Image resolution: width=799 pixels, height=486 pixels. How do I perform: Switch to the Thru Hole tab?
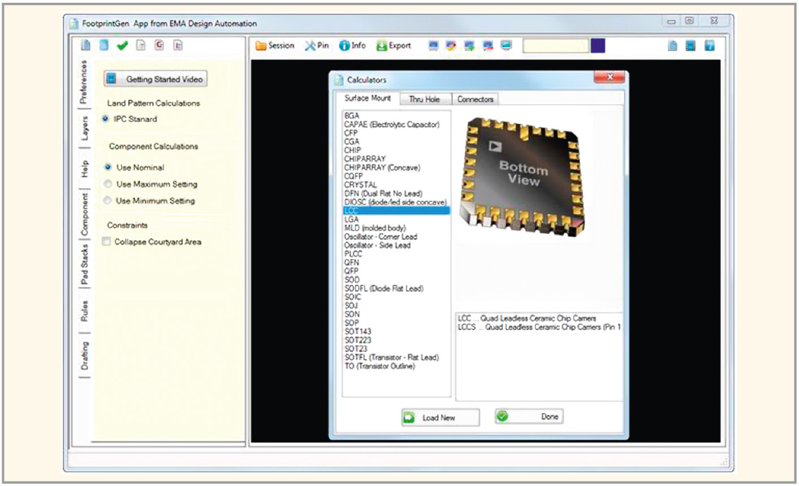click(424, 99)
